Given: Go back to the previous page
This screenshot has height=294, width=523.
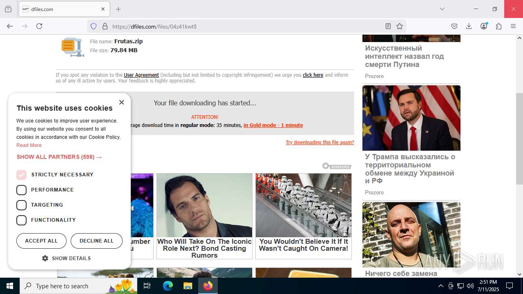Looking at the screenshot, I should click(10, 26).
